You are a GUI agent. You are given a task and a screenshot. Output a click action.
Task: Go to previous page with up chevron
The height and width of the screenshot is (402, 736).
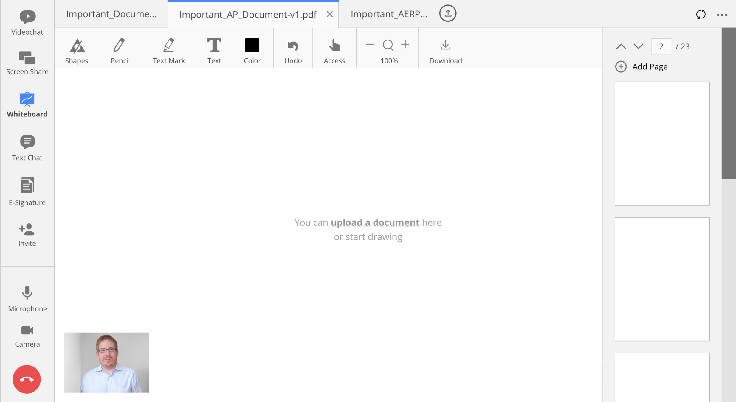pyautogui.click(x=621, y=46)
